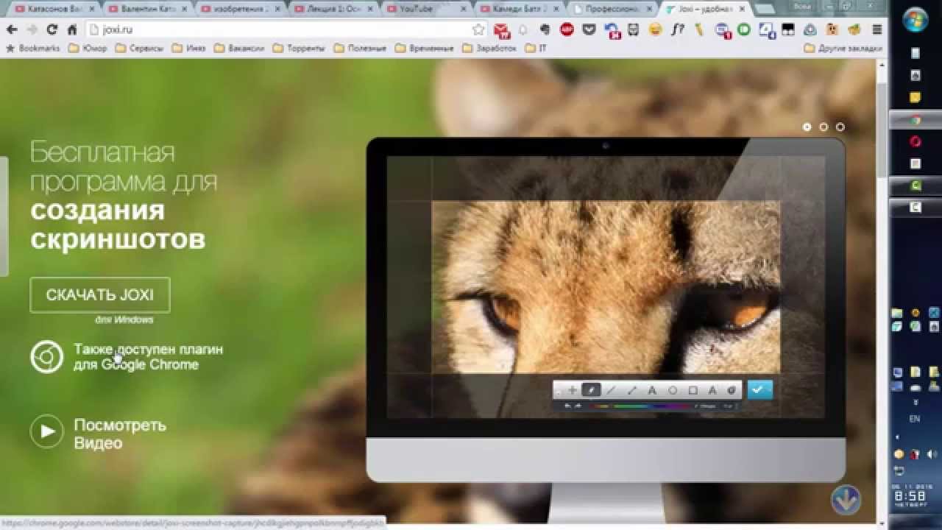Click the Посмотреть Видео link text

pos(120,434)
